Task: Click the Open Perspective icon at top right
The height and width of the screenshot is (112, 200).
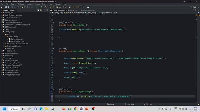Action: (195, 7)
